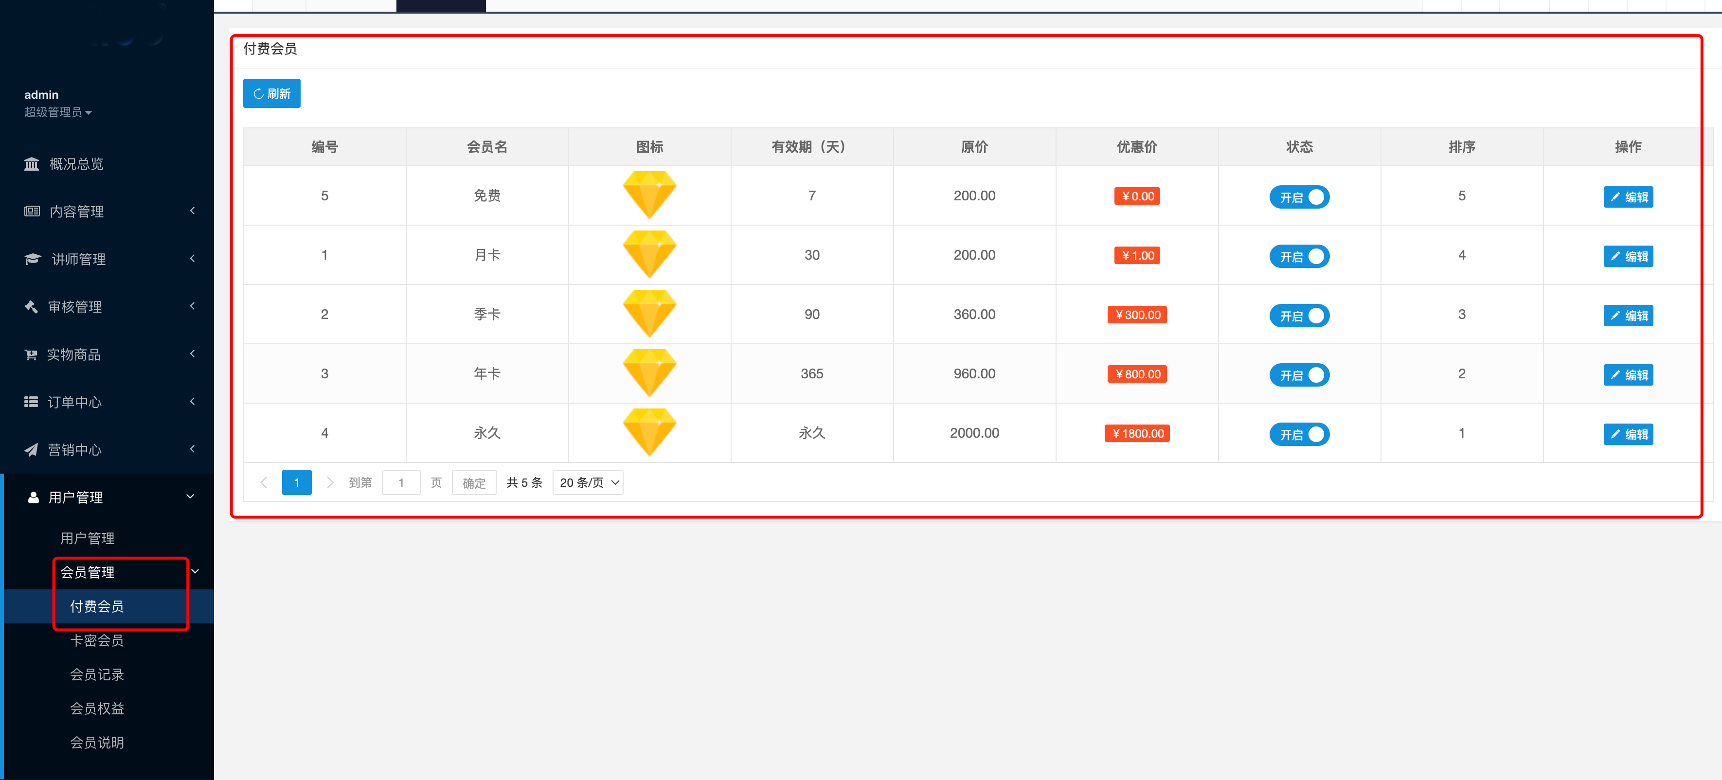Toggle 开启 status switch for 年卡 member
This screenshot has width=1722, height=780.
[1299, 375]
